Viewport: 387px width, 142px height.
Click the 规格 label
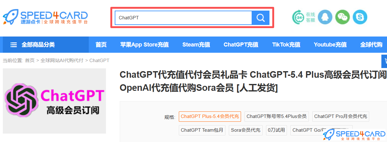coord(170,117)
